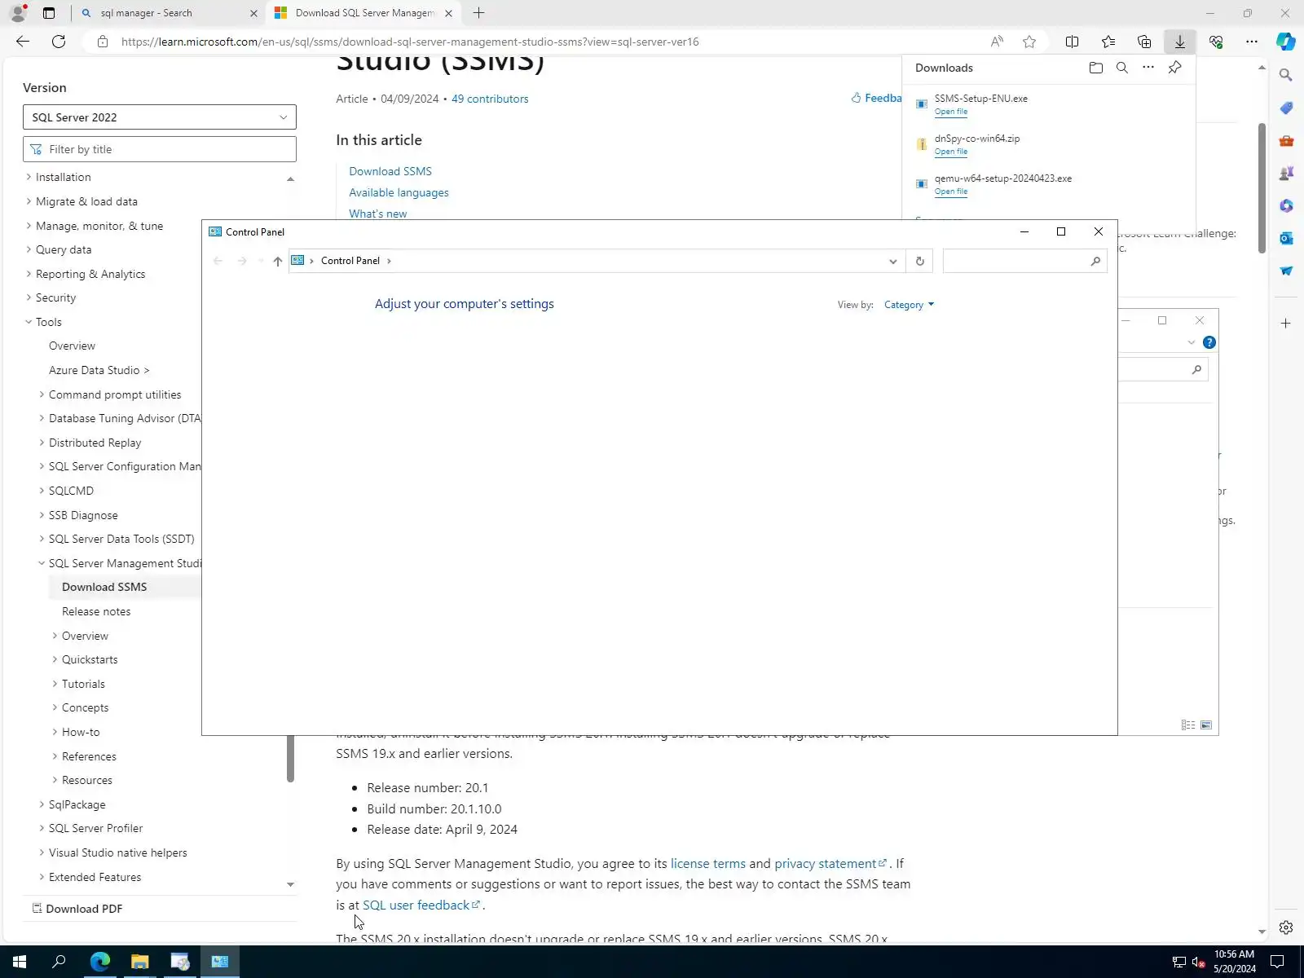Click SQL user feedback link
1304x978 pixels.
[421, 905]
